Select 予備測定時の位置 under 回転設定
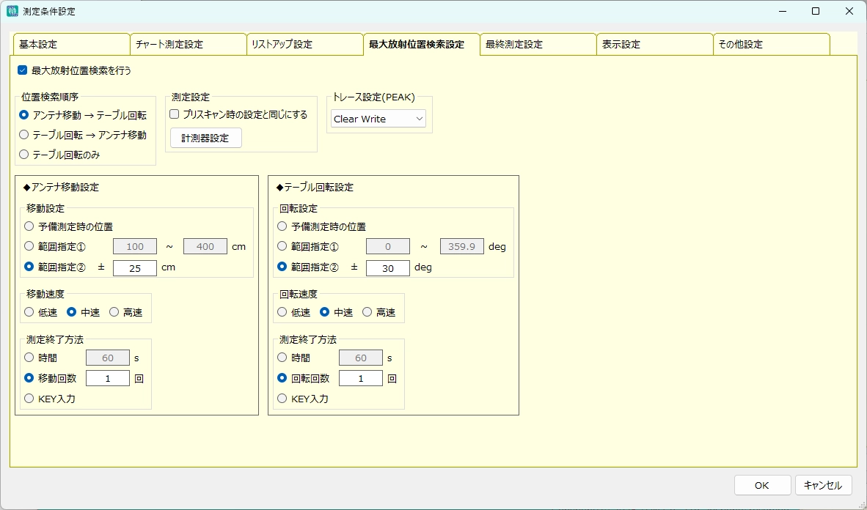 tap(282, 227)
